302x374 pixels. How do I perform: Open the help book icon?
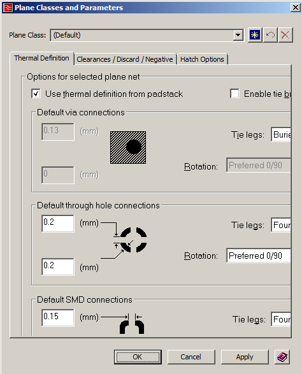(x=282, y=357)
